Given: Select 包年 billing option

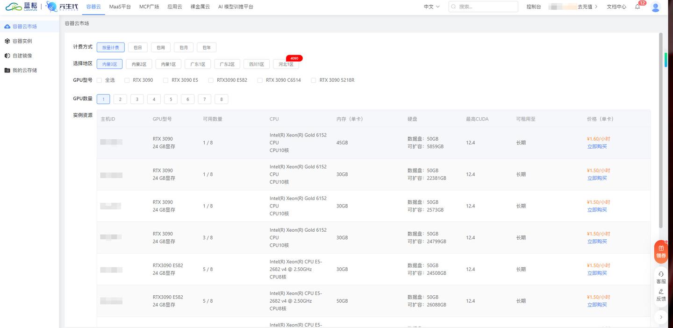Looking at the screenshot, I should coord(207,47).
